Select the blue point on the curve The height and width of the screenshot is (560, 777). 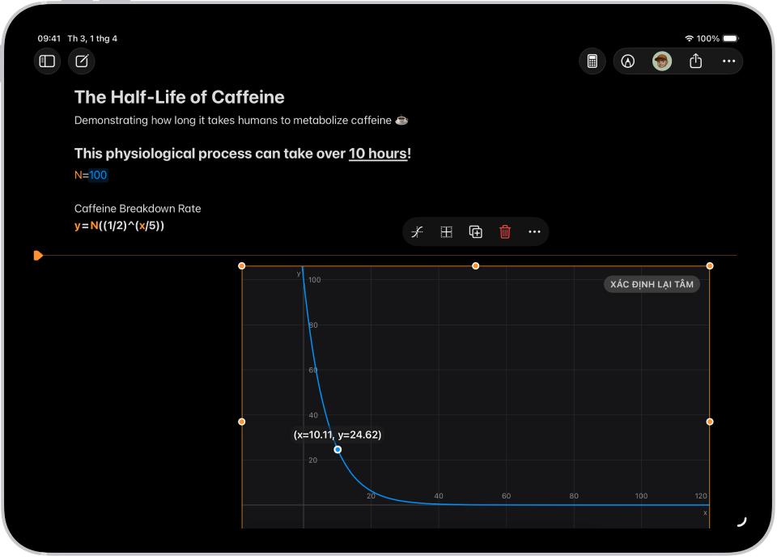338,449
